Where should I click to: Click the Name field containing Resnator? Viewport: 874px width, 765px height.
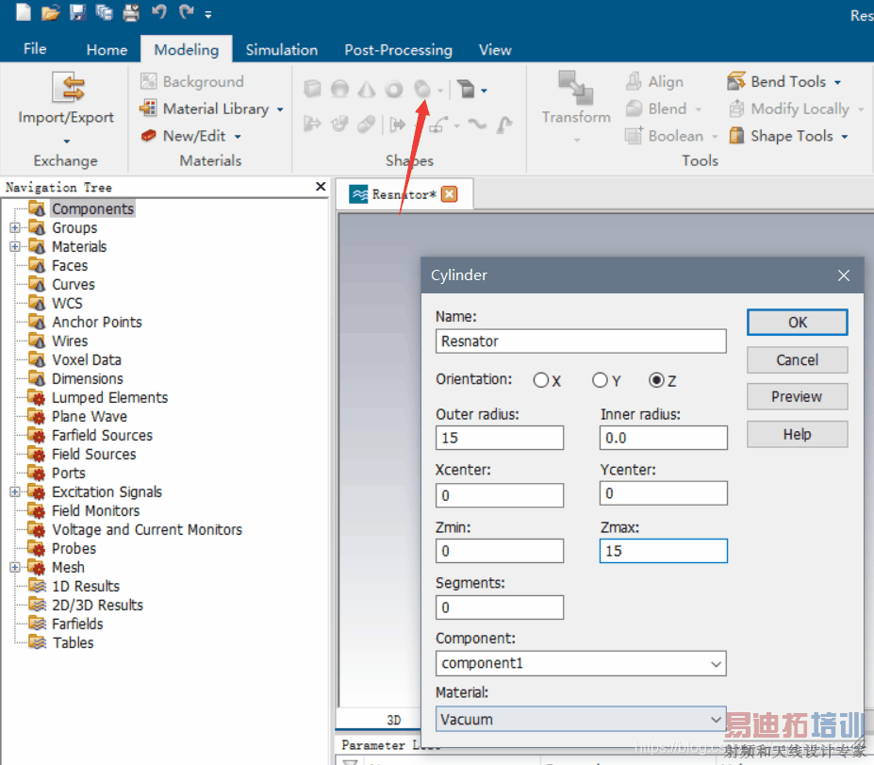click(x=581, y=341)
